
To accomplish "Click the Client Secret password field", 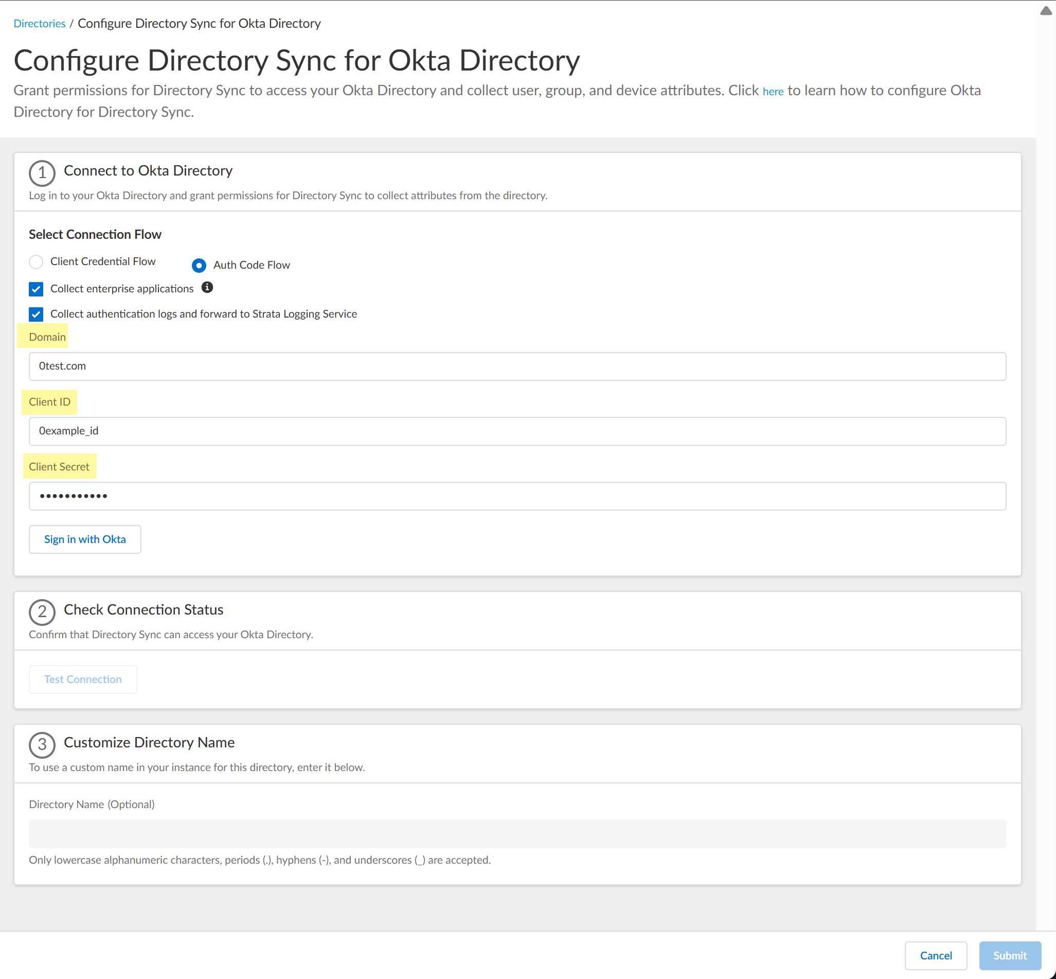I will pos(516,496).
